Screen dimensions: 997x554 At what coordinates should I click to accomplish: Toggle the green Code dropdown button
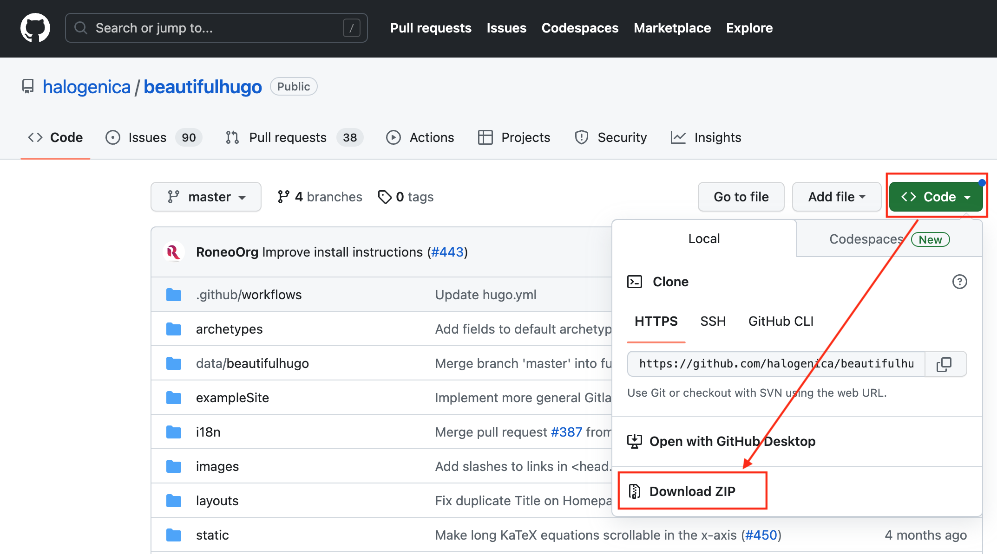click(936, 197)
